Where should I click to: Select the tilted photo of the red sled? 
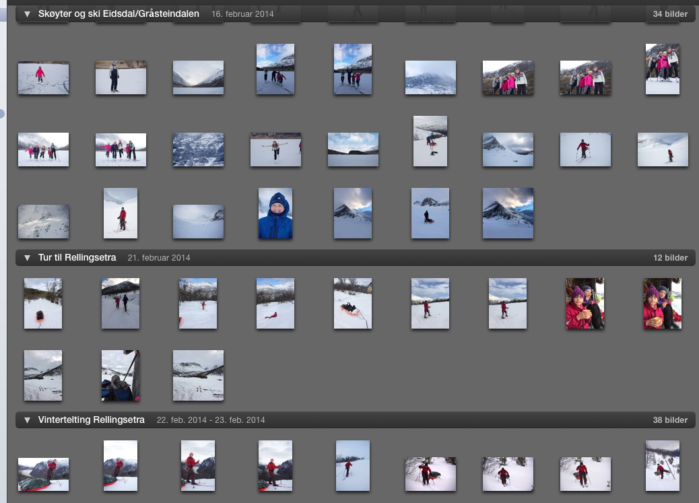[353, 303]
